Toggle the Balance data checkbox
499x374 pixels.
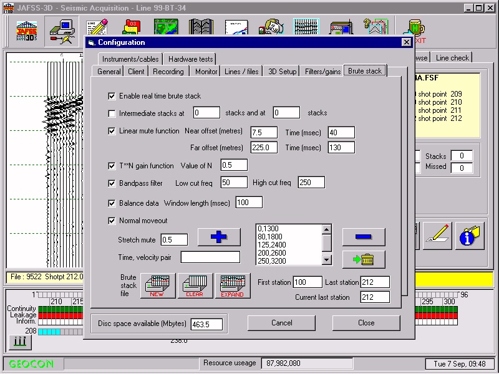[112, 203]
